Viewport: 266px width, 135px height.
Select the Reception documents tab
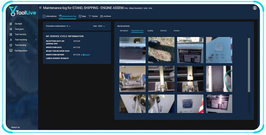124,31
